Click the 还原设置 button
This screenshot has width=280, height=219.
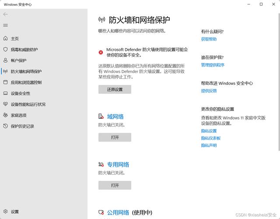pyautogui.click(x=115, y=89)
